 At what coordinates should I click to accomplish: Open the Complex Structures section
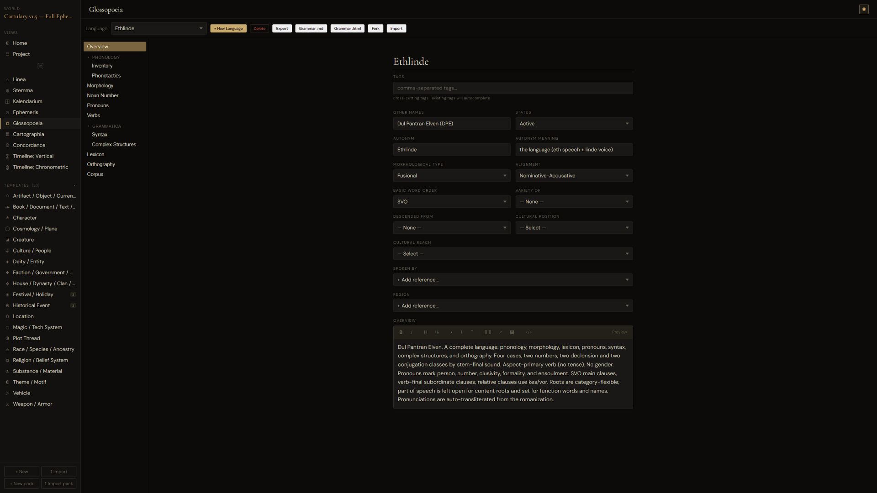114,145
